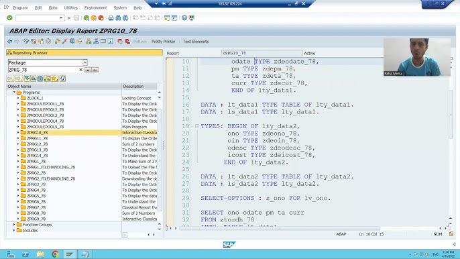The image size is (460, 259).
Task: Expand the ZPRG11_78 program node
Action: [x=18, y=138]
